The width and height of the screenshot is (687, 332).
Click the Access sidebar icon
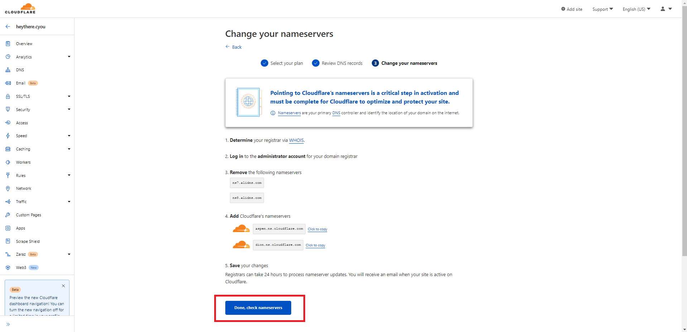point(8,122)
